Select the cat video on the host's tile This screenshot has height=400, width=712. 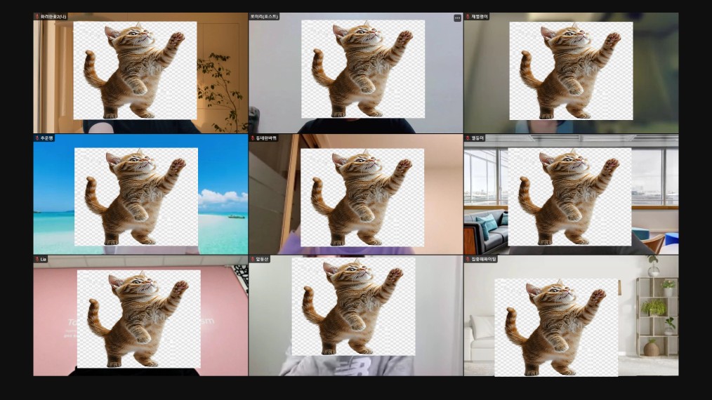[x=363, y=69]
